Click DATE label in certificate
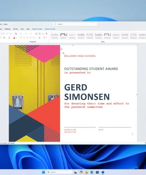 point(101,130)
